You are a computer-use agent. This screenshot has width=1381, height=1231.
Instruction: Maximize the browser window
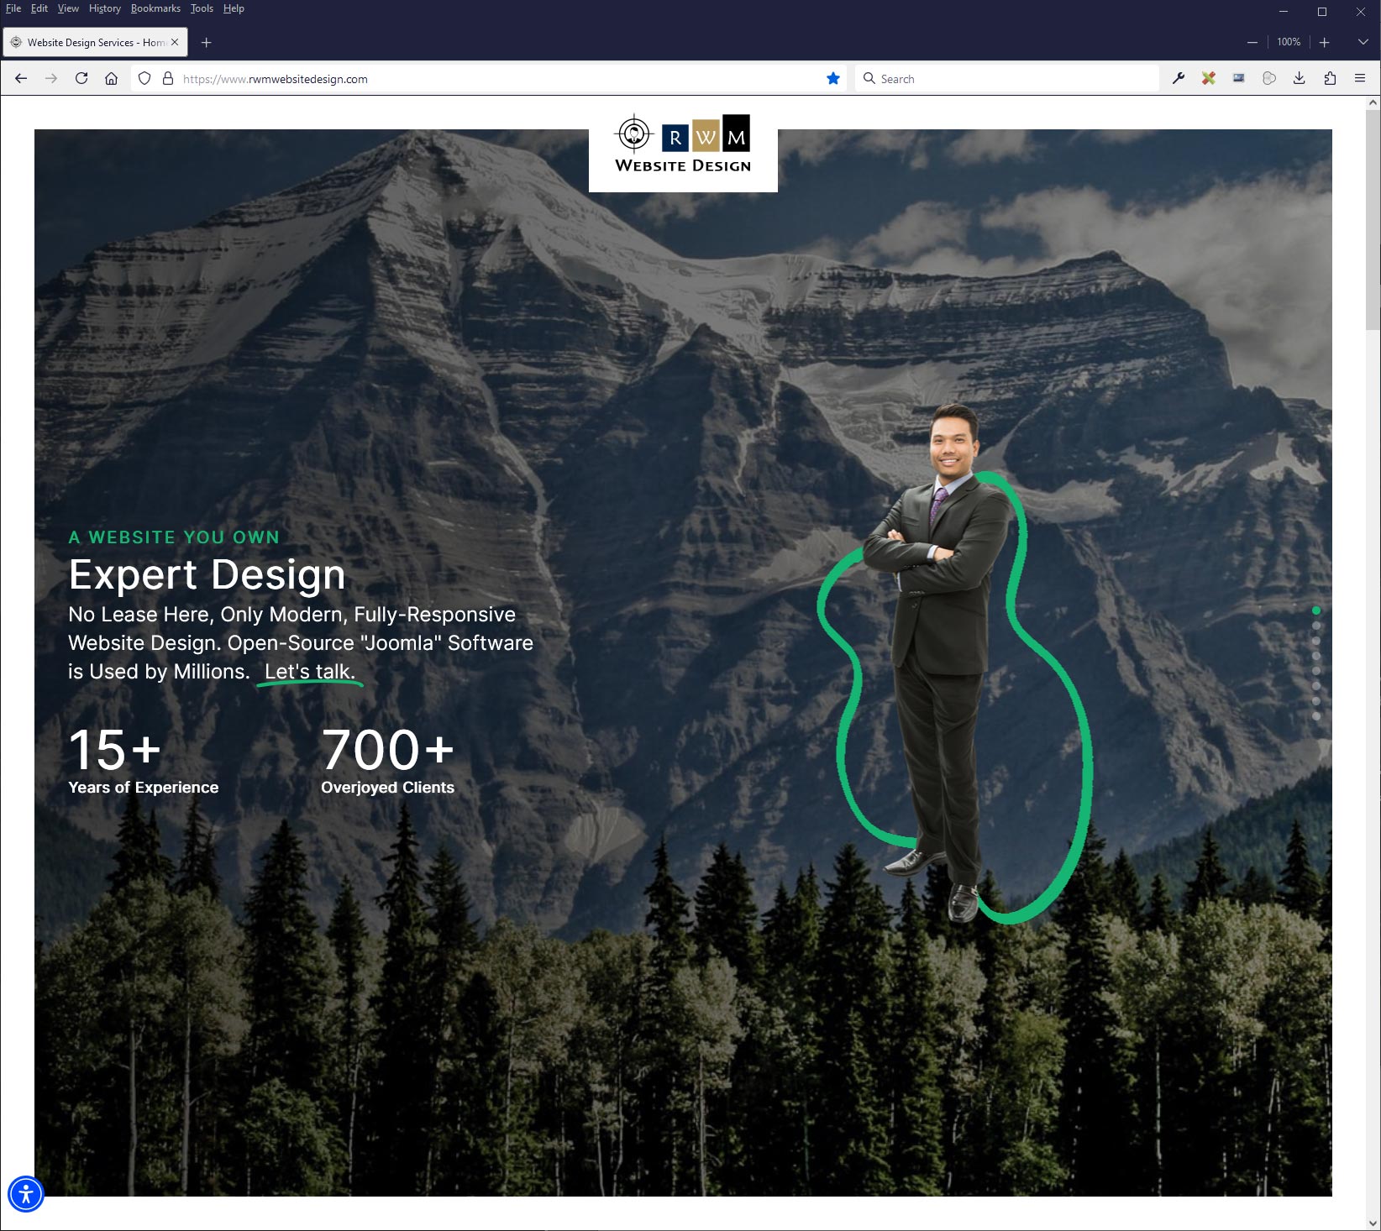[1321, 12]
